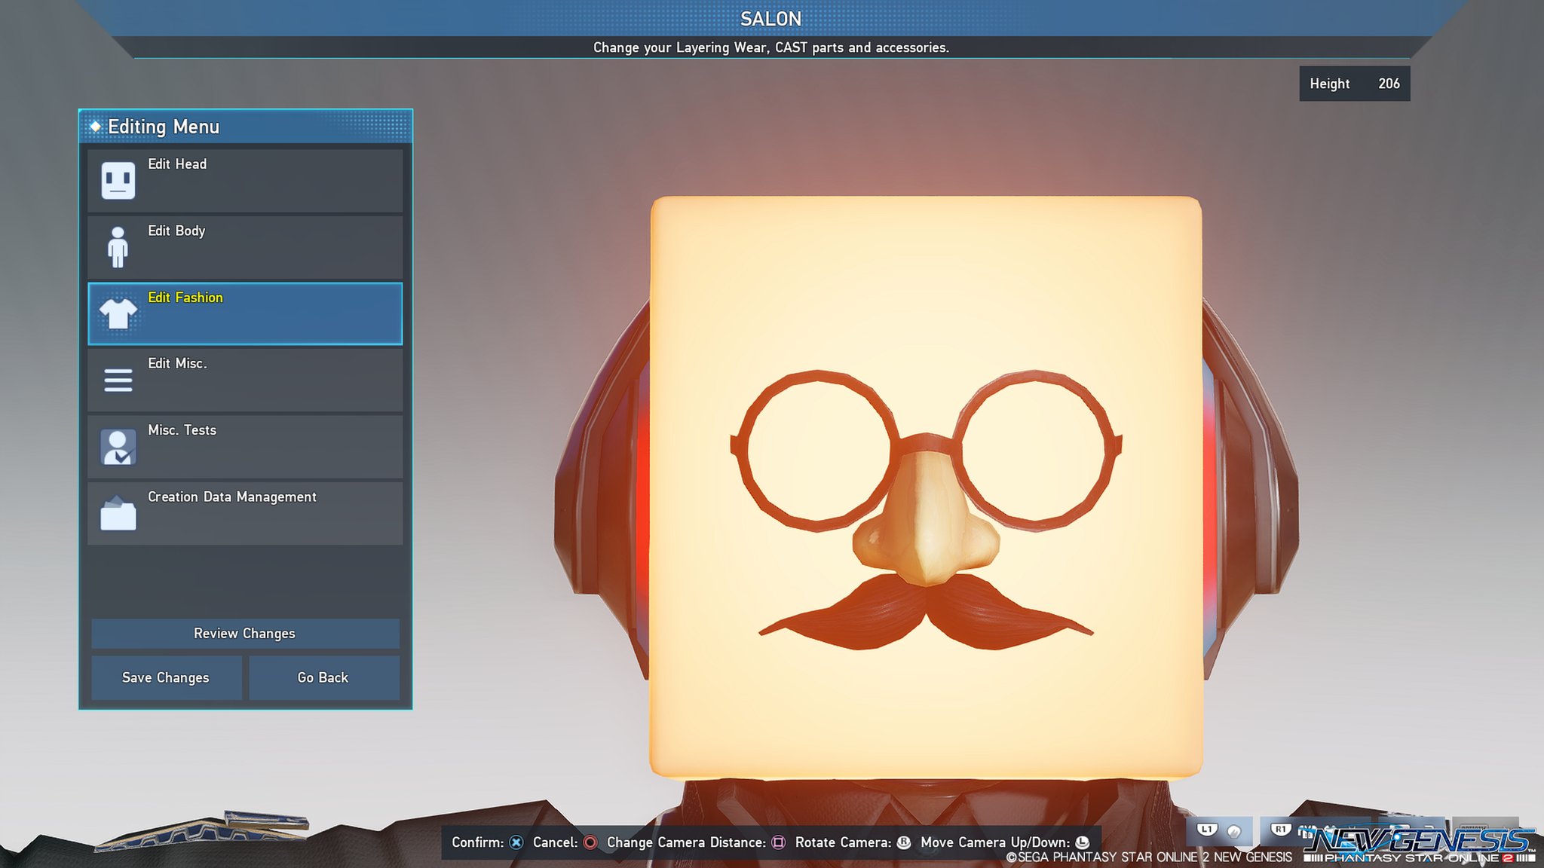
Task: Click the Editing Menu header diamond
Action: (x=96, y=127)
